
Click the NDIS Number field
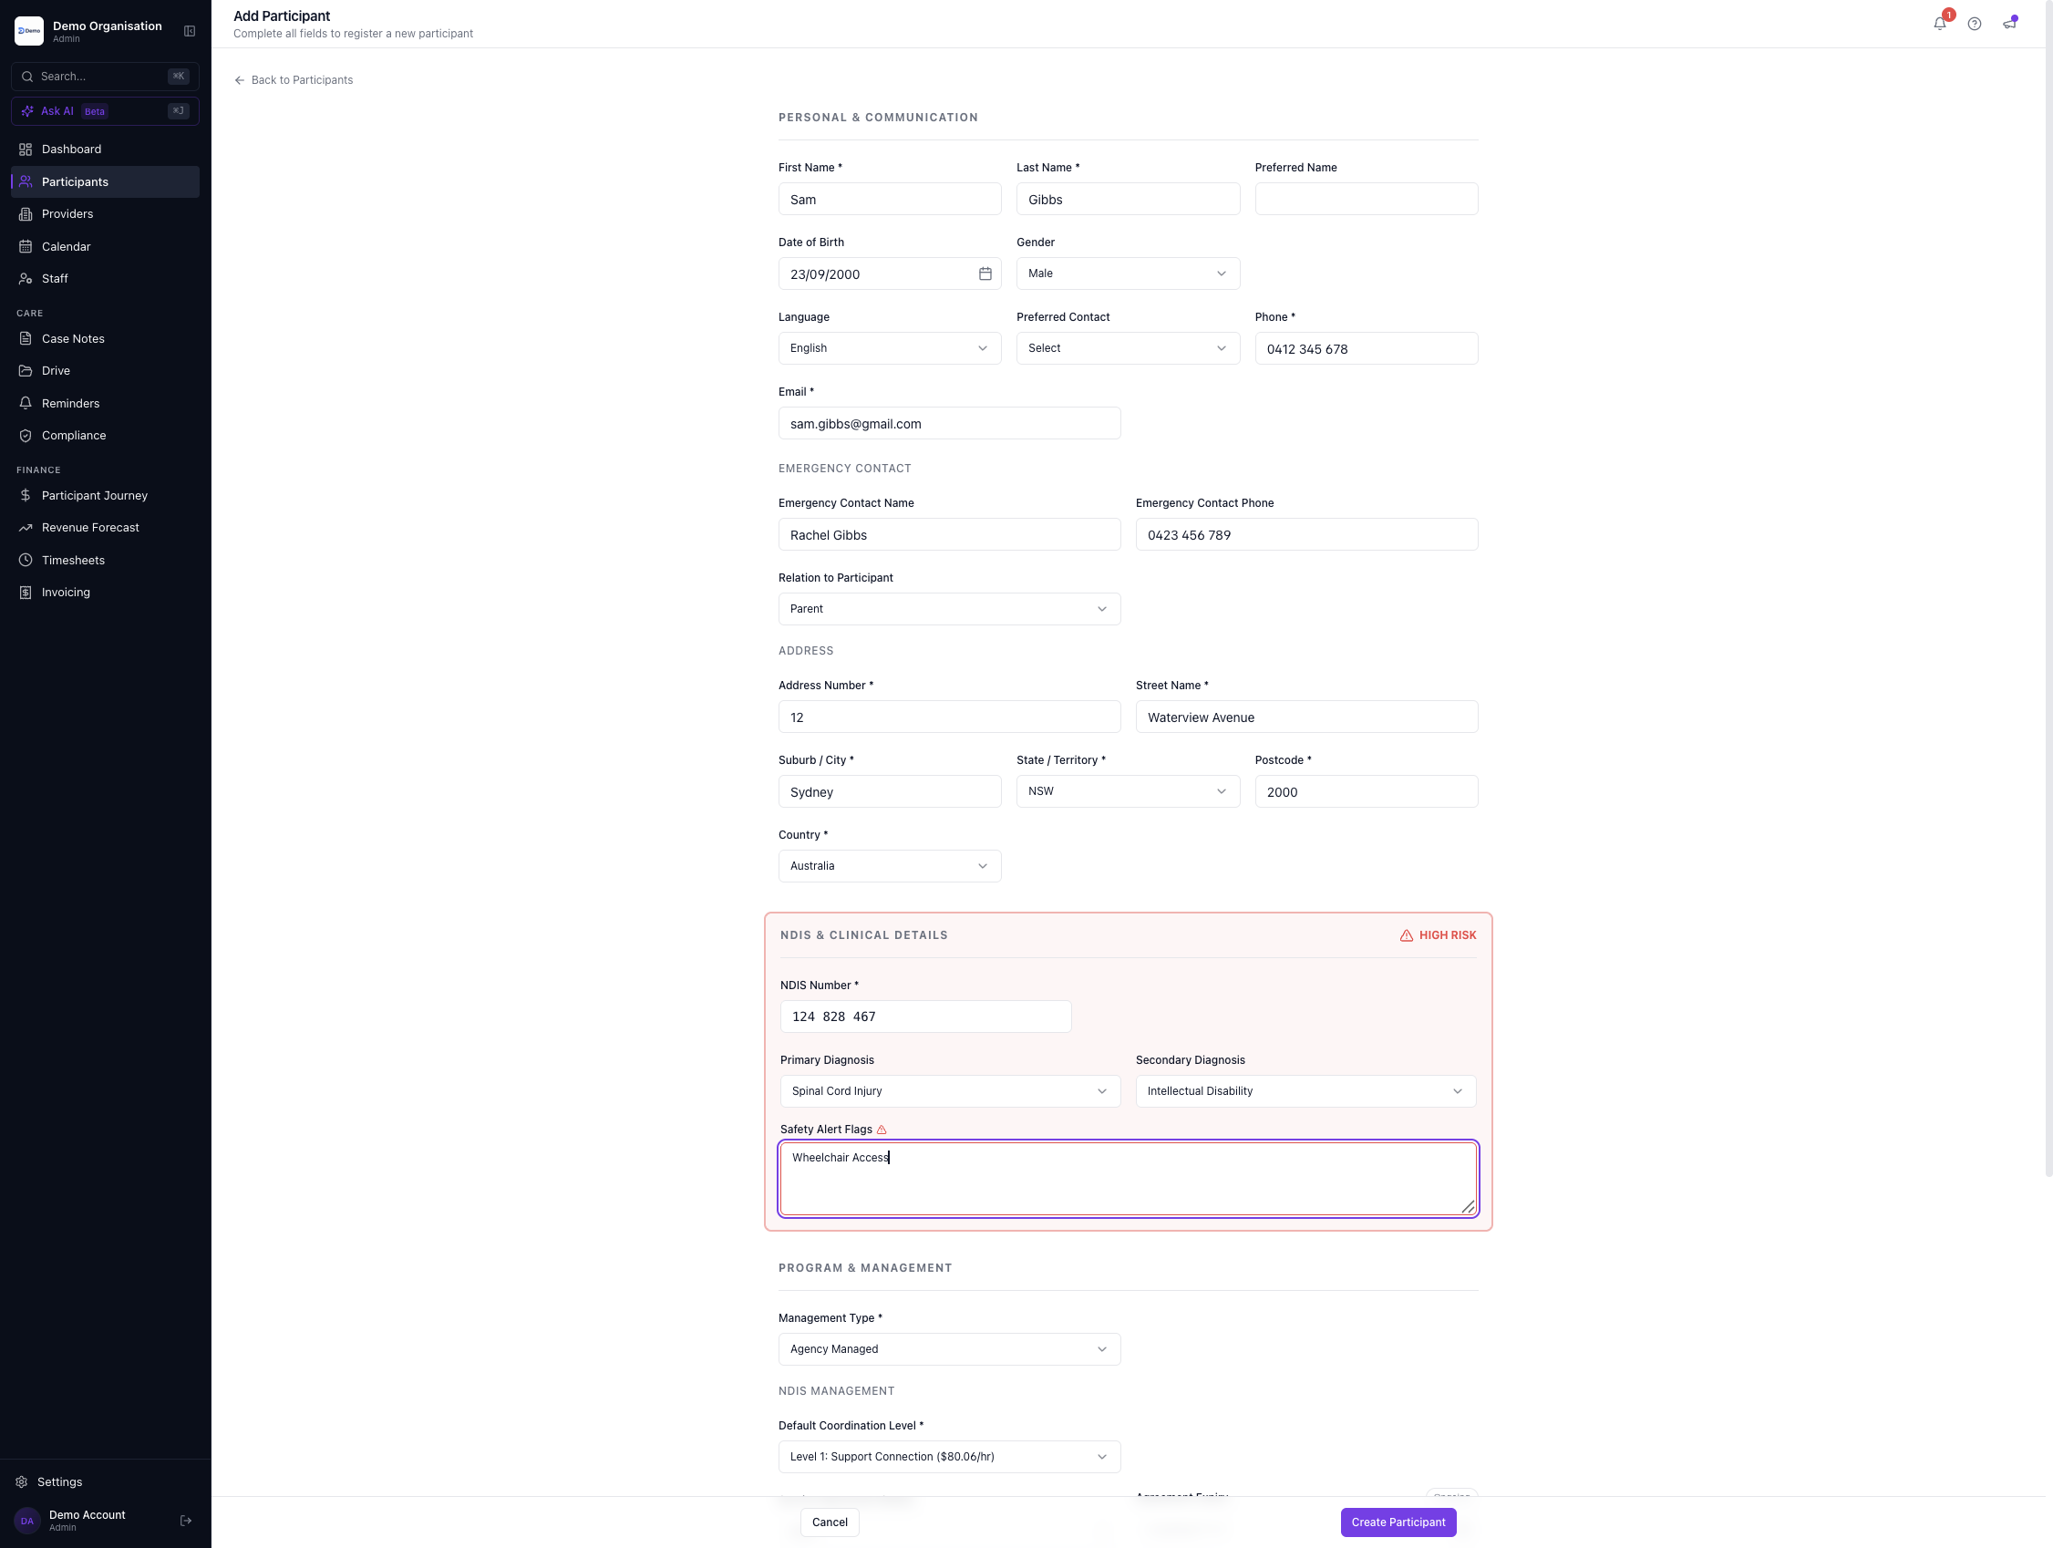[925, 1017]
